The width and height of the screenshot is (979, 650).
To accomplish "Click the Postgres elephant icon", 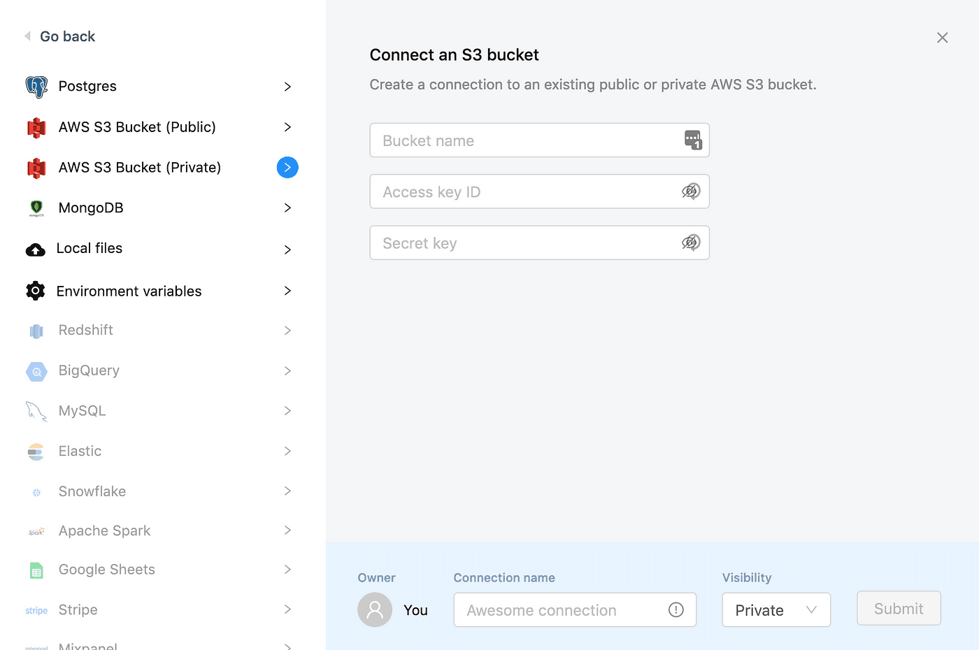I will tap(36, 87).
